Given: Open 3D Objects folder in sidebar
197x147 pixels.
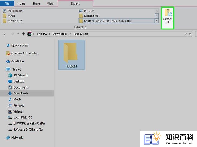Looking at the screenshot, I should point(18,75).
